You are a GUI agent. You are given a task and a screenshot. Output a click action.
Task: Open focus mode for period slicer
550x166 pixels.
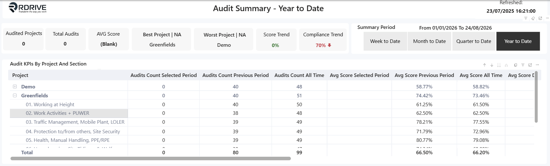(x=540, y=18)
